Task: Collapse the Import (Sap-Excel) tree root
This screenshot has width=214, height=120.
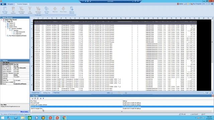Action: coord(1,20)
